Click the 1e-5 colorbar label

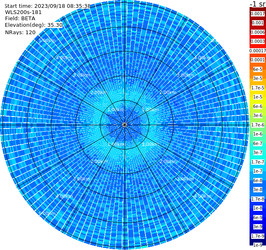[x=258, y=97]
